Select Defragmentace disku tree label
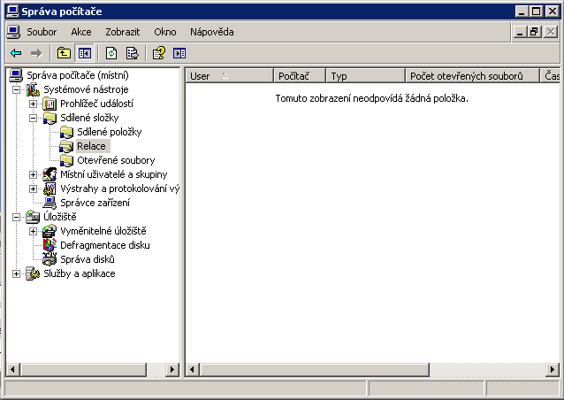 tap(105, 245)
